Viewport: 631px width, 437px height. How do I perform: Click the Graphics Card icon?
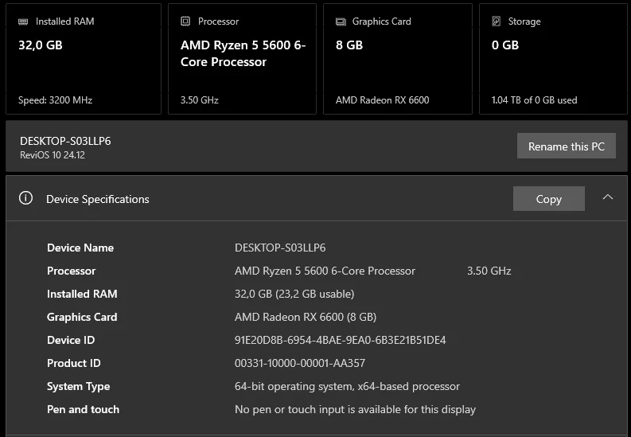tap(341, 21)
